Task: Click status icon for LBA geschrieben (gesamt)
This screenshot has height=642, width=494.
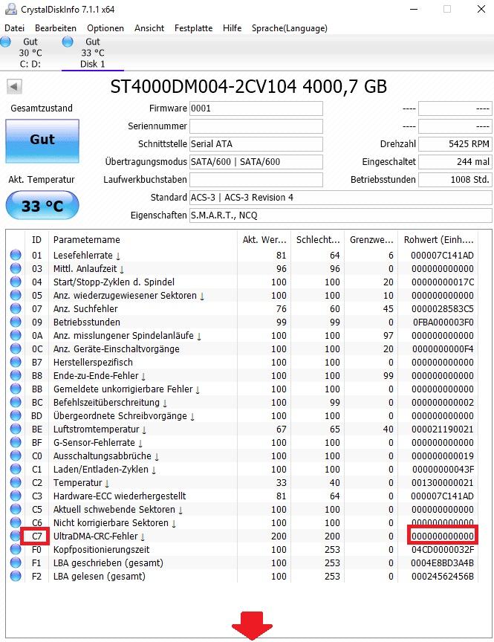Action: tap(16, 563)
